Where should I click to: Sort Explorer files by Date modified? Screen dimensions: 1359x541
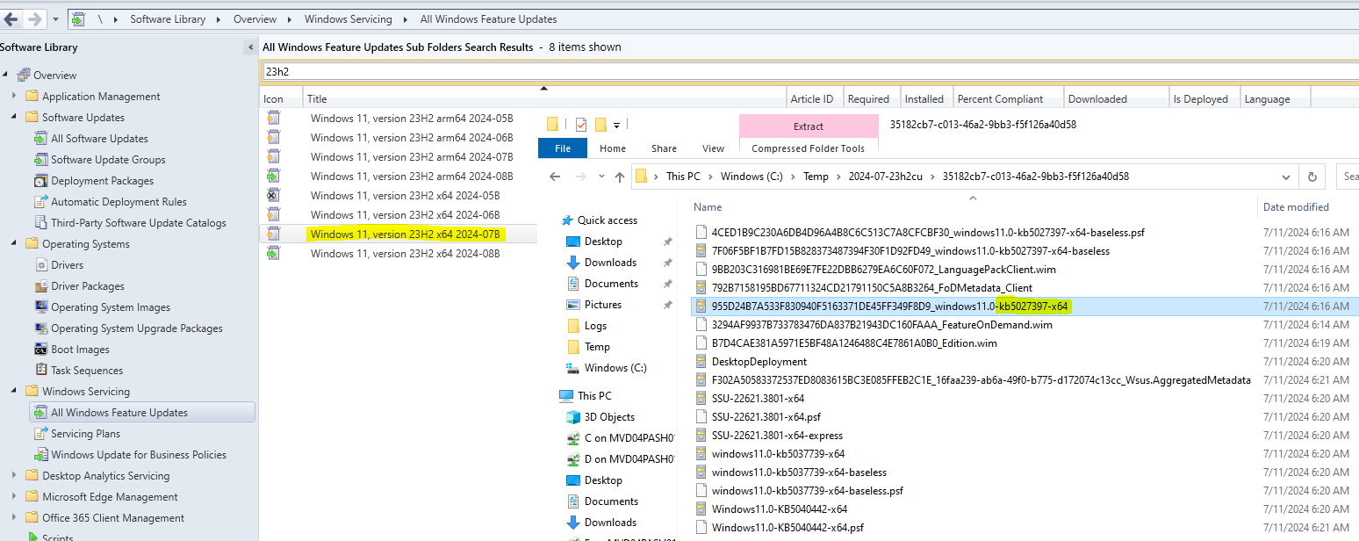1296,207
